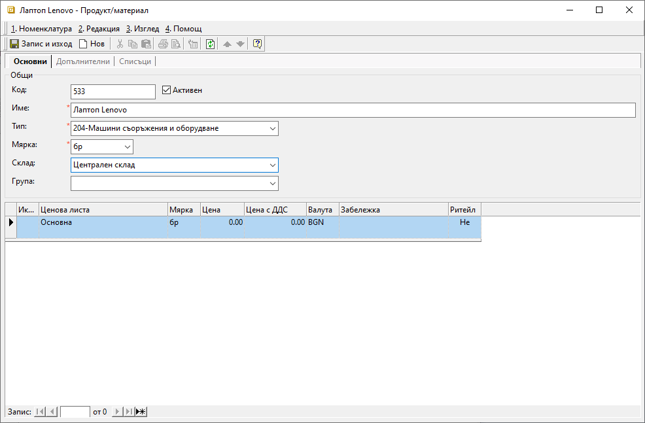645x423 pixels.
Task: Click the Нов button in toolbar
Action: 92,44
